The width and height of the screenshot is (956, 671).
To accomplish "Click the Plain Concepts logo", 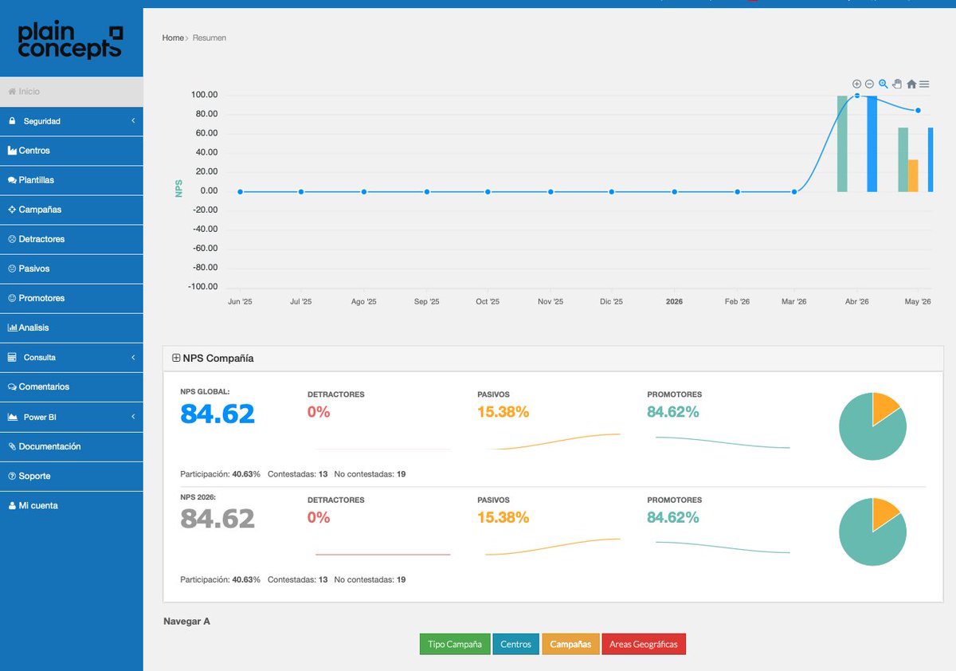I will click(70, 41).
